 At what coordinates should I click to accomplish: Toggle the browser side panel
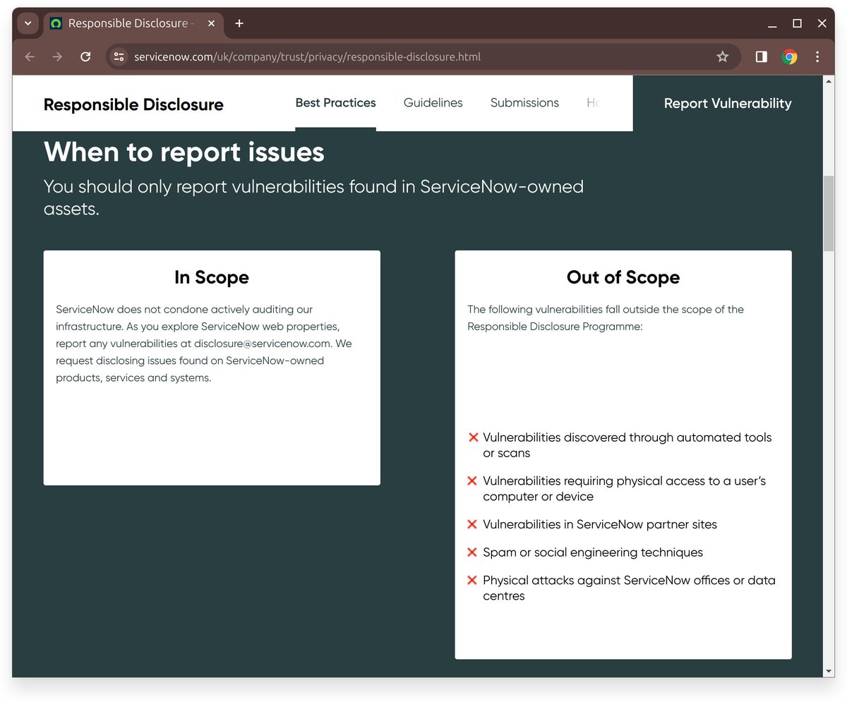pyautogui.click(x=761, y=56)
